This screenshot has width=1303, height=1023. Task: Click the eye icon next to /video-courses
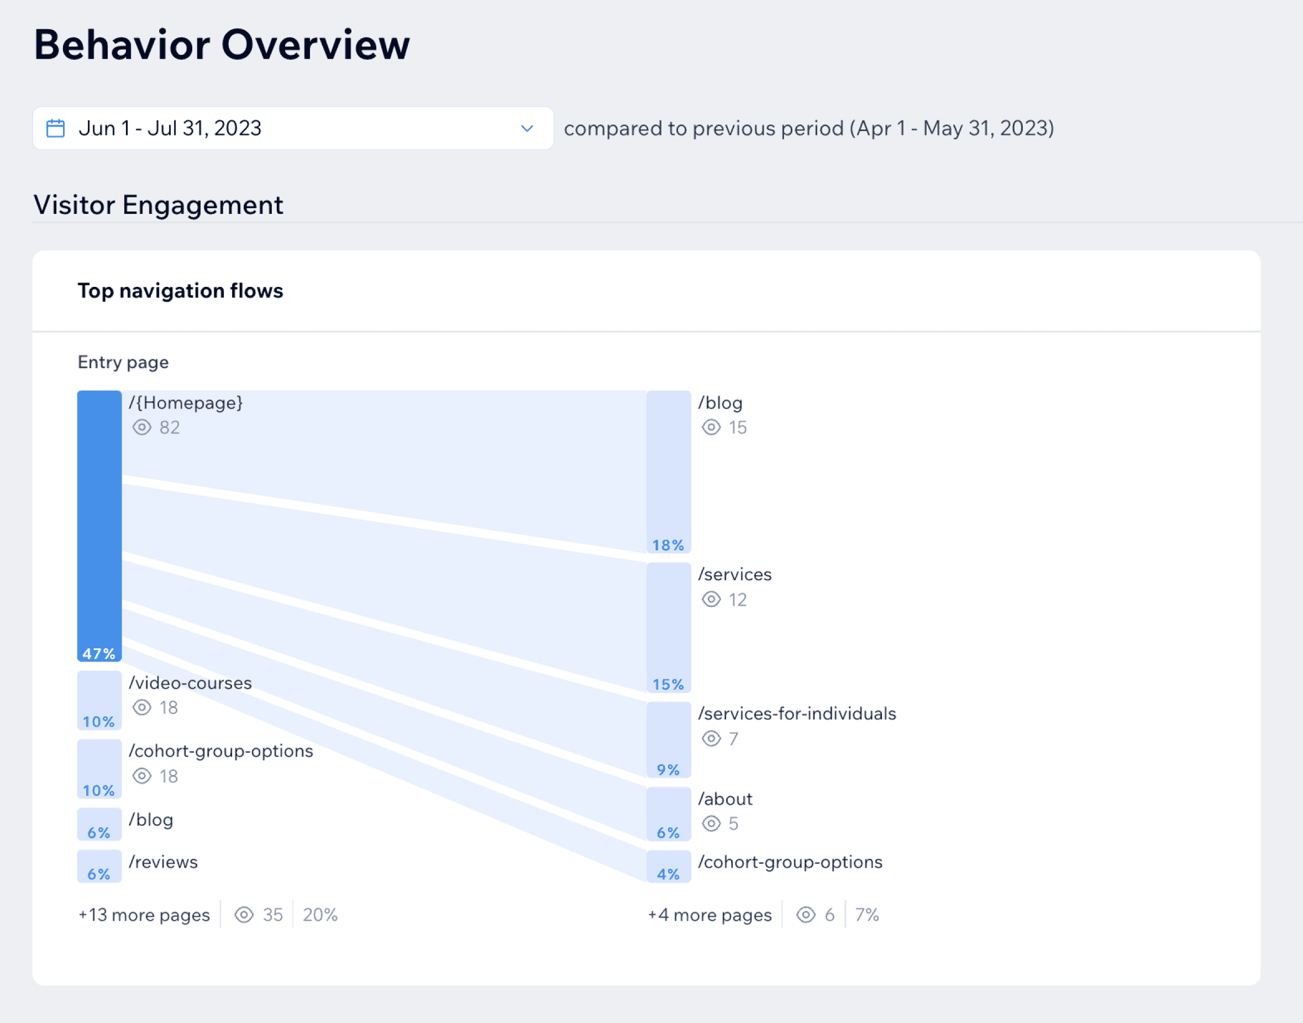[141, 708]
